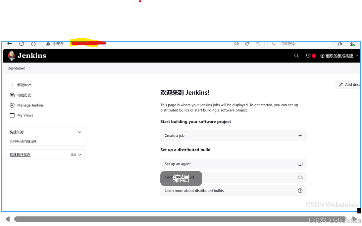The width and height of the screenshot is (362, 226).
Task: Click cloud icon on Configure a cloud row
Action: coord(300,177)
